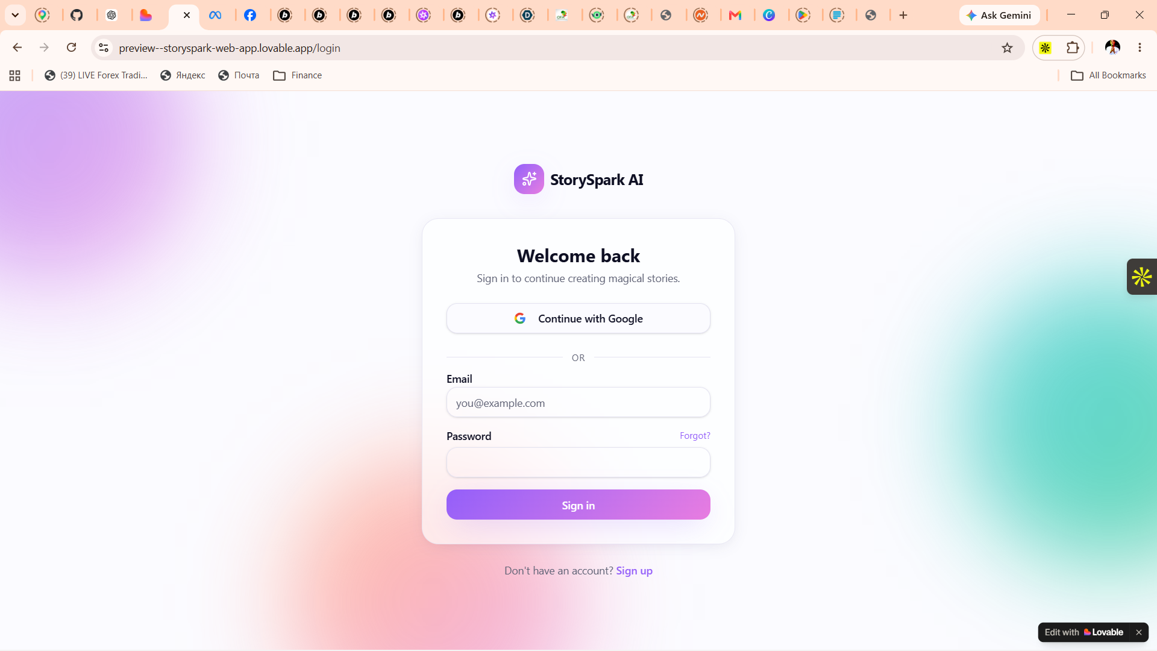Focus the Email input field

pos(578,403)
